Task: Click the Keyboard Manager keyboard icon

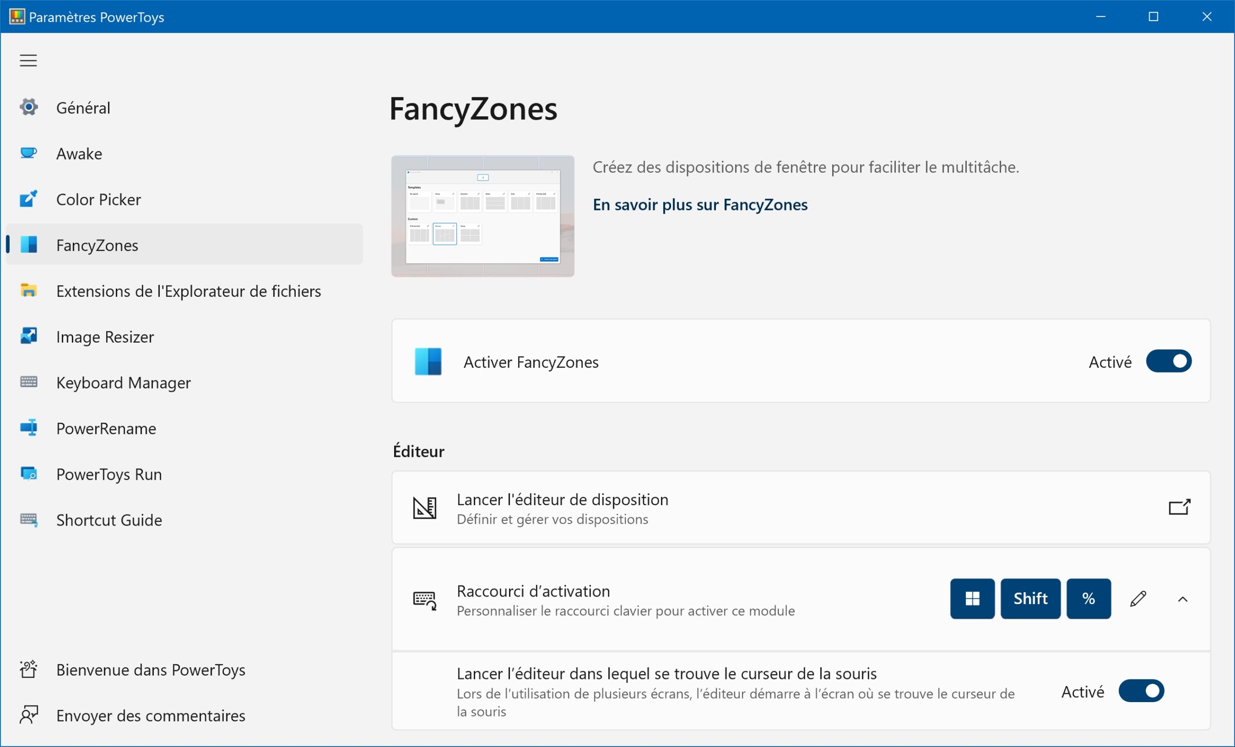Action: [x=28, y=382]
